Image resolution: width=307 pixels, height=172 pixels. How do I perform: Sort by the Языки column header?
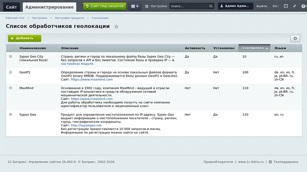click(286, 48)
